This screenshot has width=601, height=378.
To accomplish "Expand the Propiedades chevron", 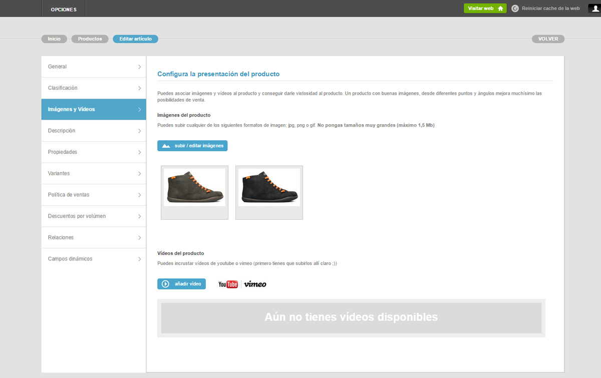I will point(139,152).
